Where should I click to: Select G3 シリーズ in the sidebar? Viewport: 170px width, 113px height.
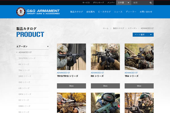(24, 100)
